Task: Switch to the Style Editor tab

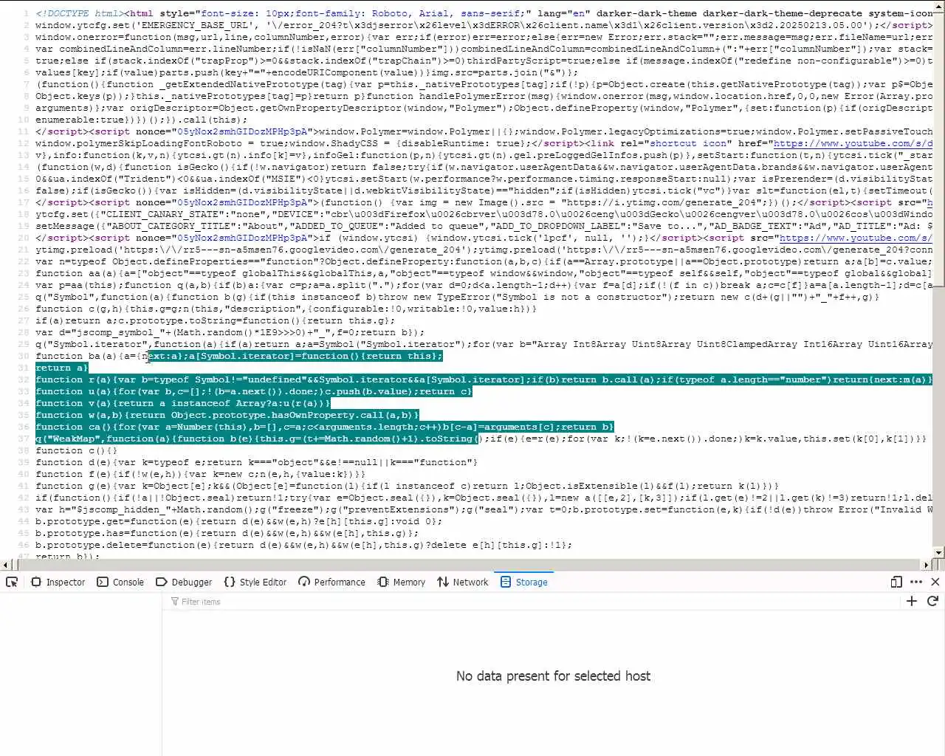Action: pyautogui.click(x=255, y=582)
